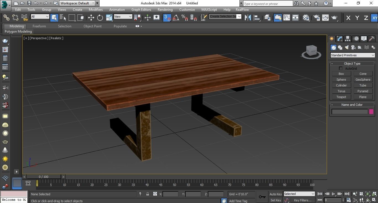The image size is (378, 203).
Task: Open the MAXScript menu
Action: coord(209,9)
